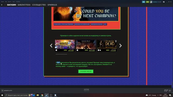Open the Справка menu

coord(18,2)
